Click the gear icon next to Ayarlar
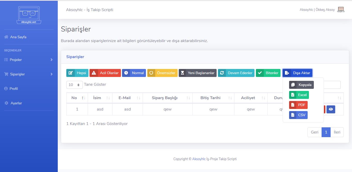This screenshot has height=172, width=352. point(6,103)
